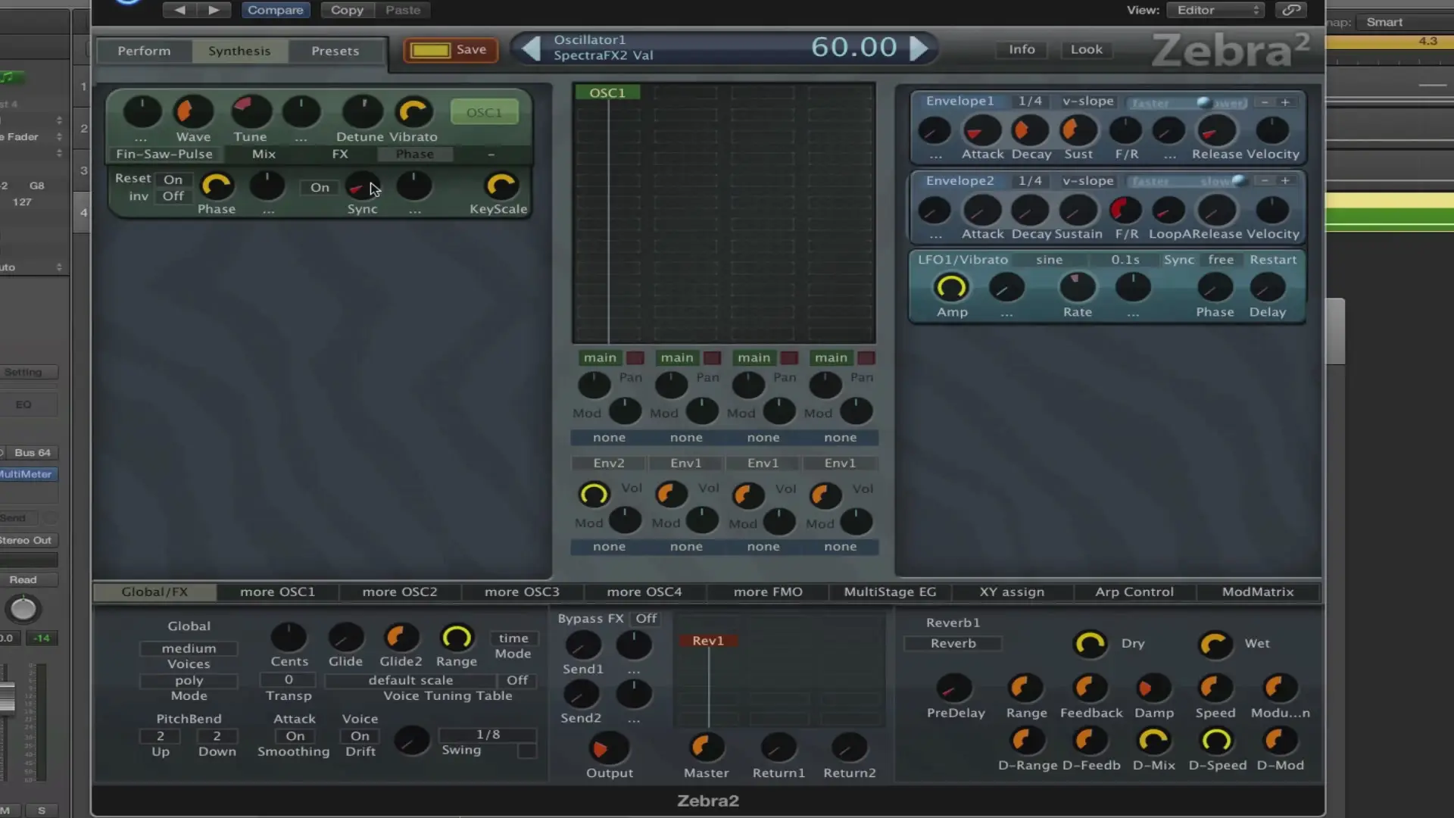The height and width of the screenshot is (818, 1454).
Task: Click Envelope1 Attack knob
Action: [x=982, y=131]
